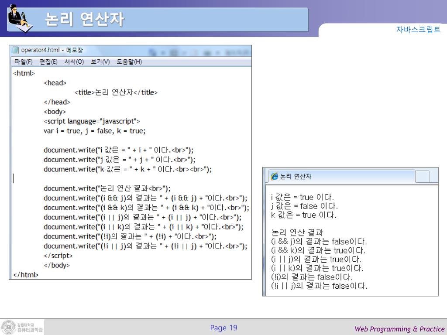Click the document.write line for 'k 값은'
Image resolution: width=447 pixels, height=335 pixels.
click(x=128, y=170)
